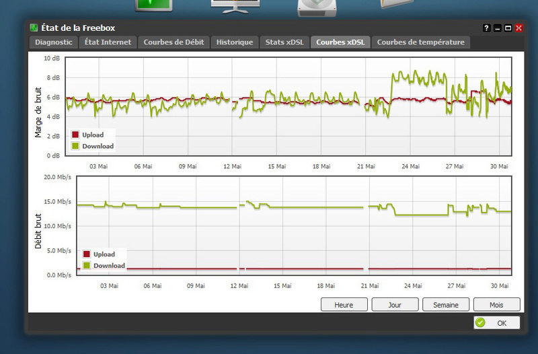The height and width of the screenshot is (354, 538).
Task: Click the 24 Mai label under noise margin chart
Action: [410, 166]
